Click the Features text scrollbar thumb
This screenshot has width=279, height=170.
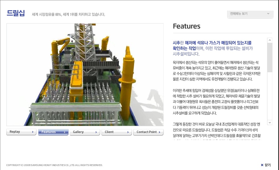pyautogui.click(x=270, y=57)
